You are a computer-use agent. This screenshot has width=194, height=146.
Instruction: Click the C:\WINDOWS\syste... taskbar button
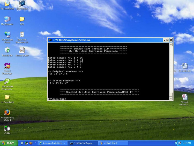pos(83,143)
